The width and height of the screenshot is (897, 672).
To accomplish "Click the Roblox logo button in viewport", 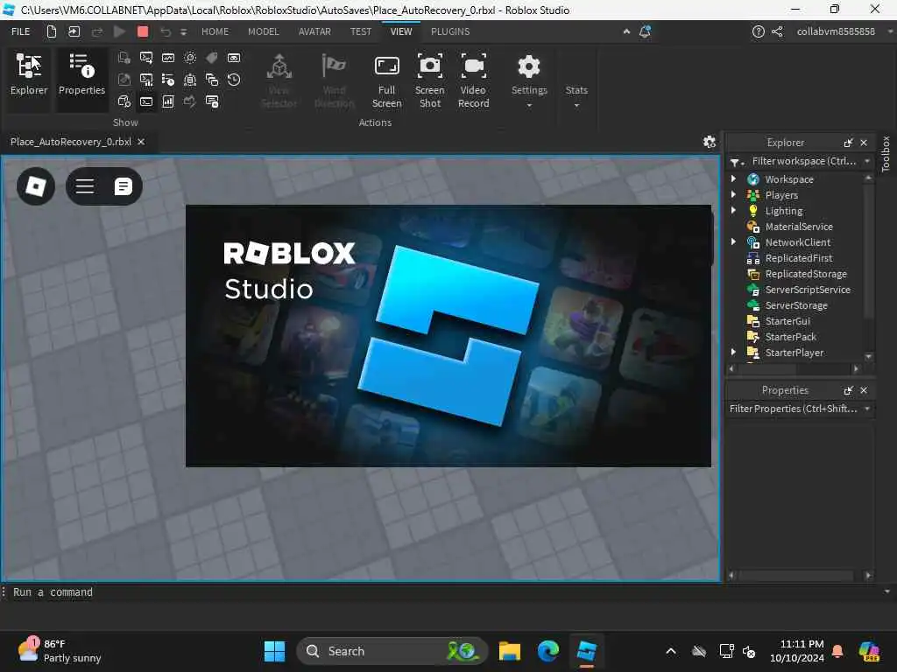I will (x=36, y=186).
